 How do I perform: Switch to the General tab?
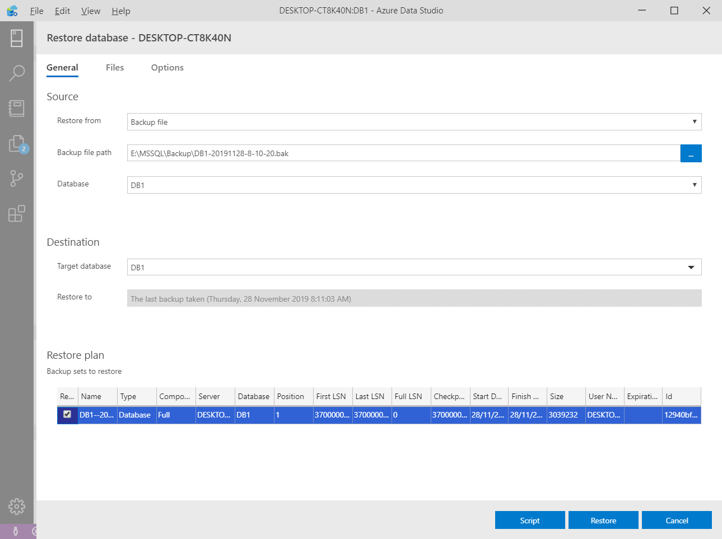click(62, 68)
